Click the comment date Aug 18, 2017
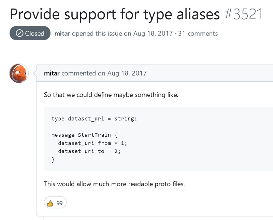This screenshot has width=273, height=220. click(x=127, y=73)
